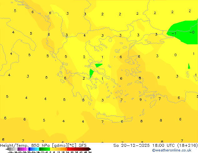Select the bright yellow legend swatch above 0
Image resolution: width=198 pixels, height=153 pixels.
[51, 149]
